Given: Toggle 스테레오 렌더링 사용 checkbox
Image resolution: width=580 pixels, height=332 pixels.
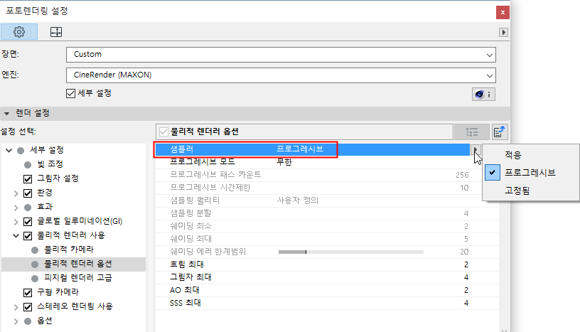Looking at the screenshot, I should coord(28,307).
